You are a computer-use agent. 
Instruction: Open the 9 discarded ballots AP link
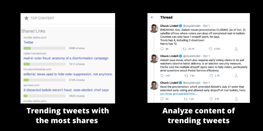[x=66, y=90]
